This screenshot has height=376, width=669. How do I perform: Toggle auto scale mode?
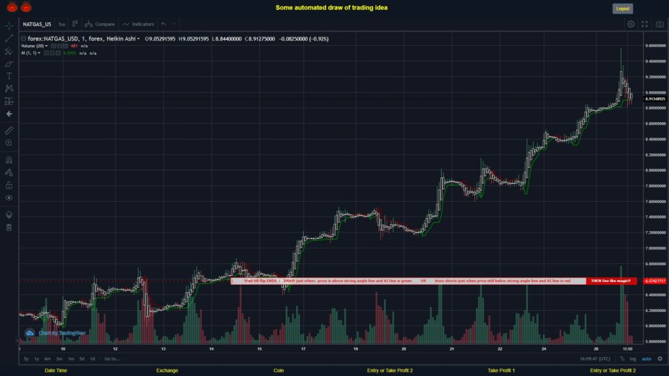(x=647, y=359)
